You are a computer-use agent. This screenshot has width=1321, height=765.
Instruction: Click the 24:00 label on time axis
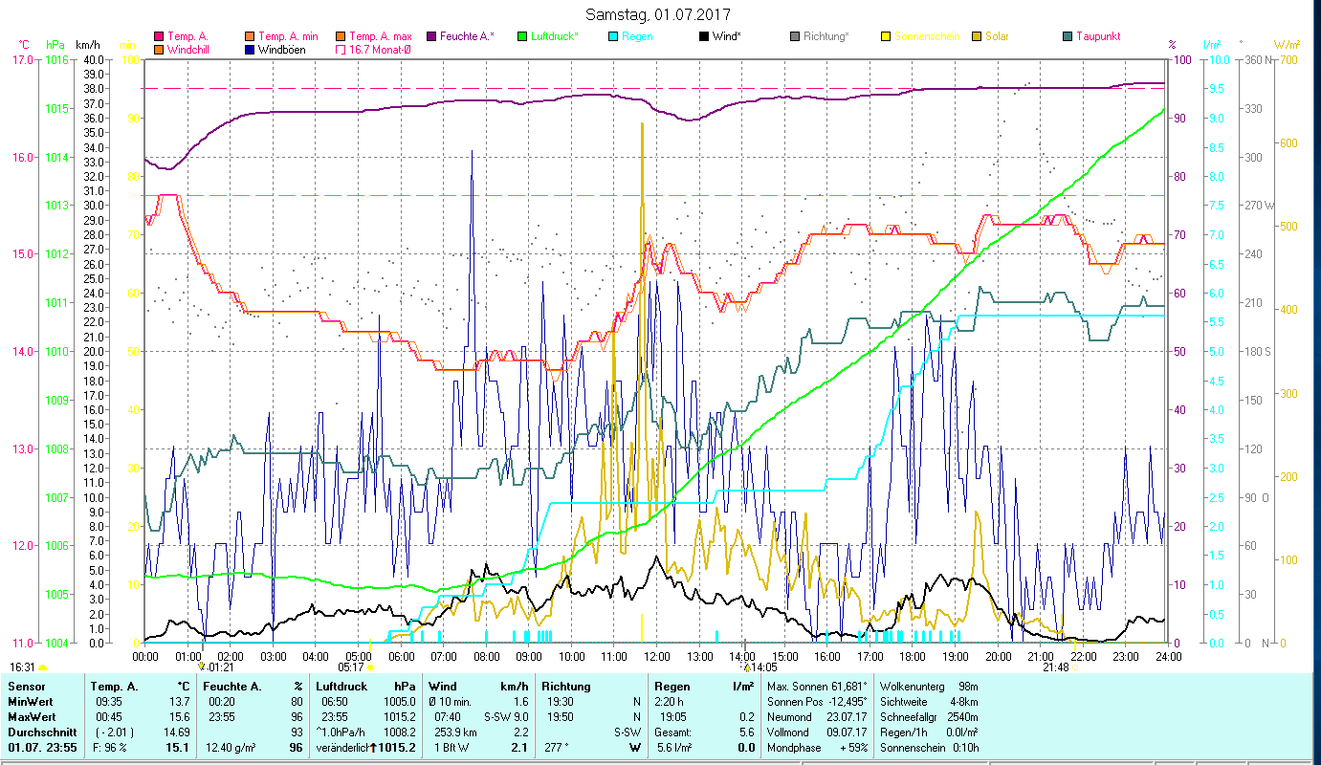pyautogui.click(x=1168, y=656)
